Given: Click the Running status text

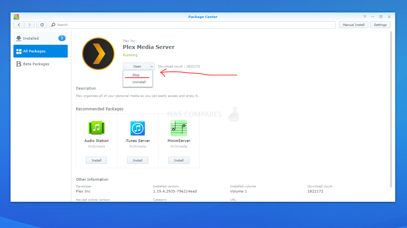Looking at the screenshot, I should coord(130,55).
